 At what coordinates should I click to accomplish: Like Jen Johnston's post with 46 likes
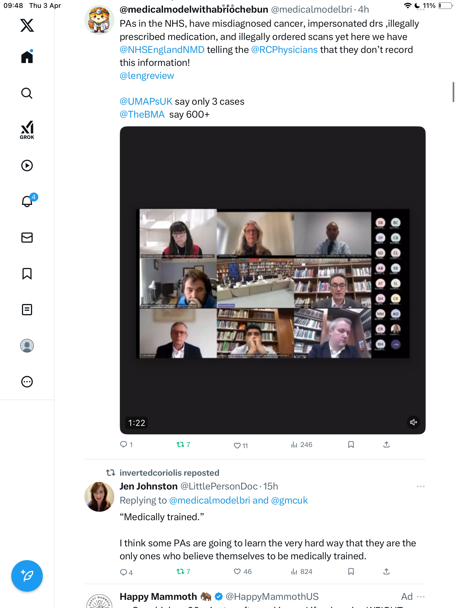(x=243, y=571)
